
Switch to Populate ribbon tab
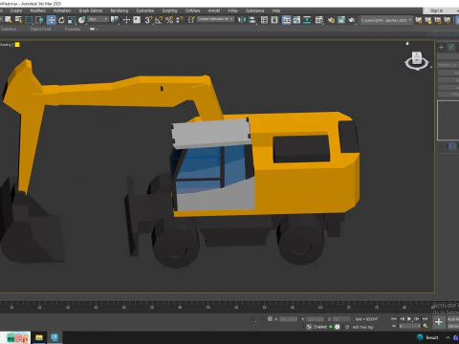73,29
